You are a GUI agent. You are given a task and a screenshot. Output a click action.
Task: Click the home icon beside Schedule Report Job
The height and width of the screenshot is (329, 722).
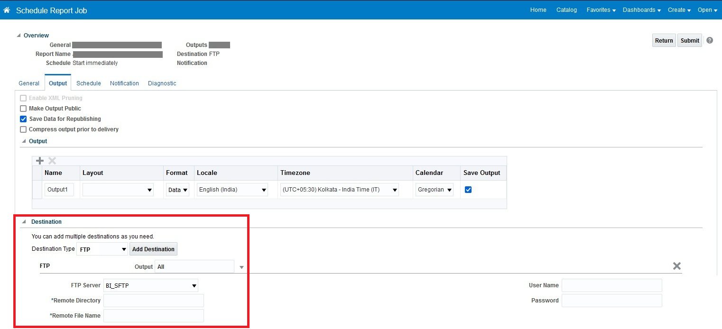(7, 10)
